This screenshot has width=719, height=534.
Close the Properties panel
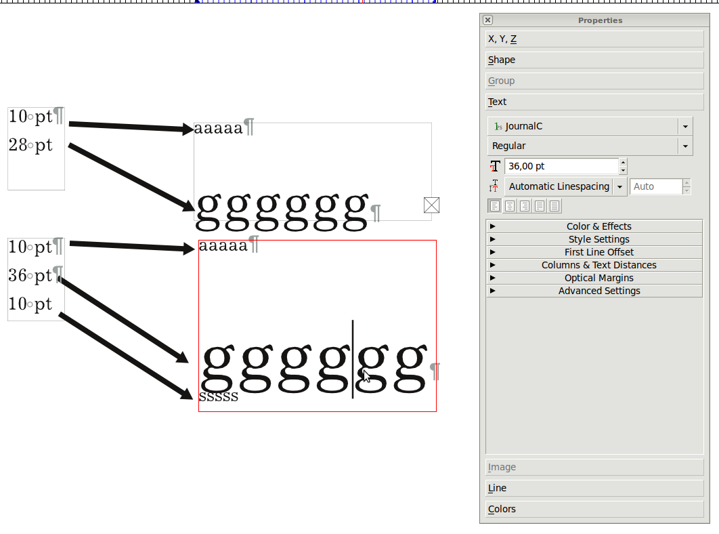click(x=488, y=20)
